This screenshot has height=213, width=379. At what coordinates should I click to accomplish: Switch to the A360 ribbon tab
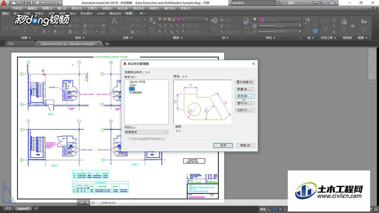(x=101, y=14)
